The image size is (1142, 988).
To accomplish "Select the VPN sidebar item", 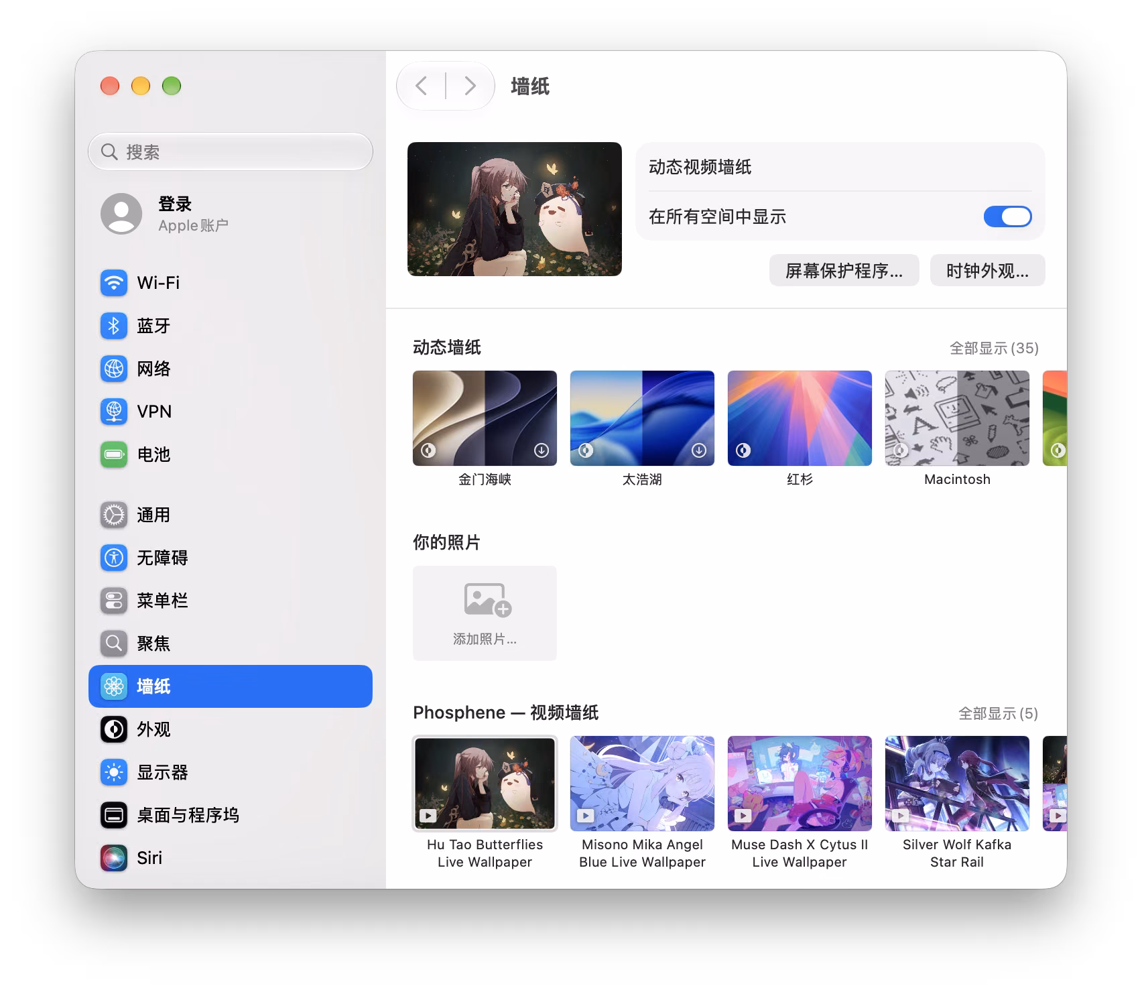I will point(230,412).
